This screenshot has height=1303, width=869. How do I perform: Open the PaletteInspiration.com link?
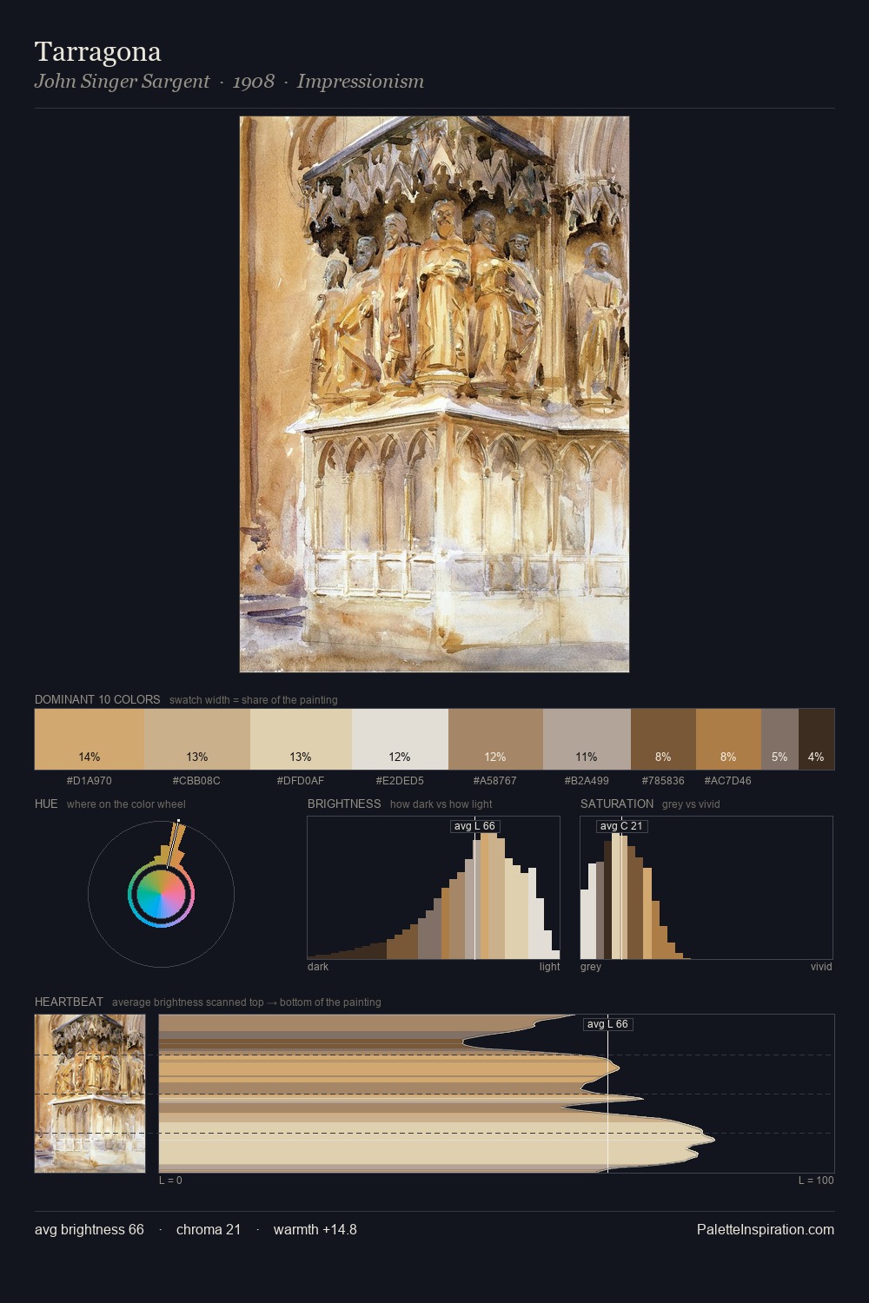tap(766, 1229)
